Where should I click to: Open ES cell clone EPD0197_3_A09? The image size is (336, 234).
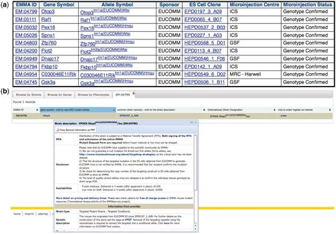pyautogui.click(x=203, y=12)
